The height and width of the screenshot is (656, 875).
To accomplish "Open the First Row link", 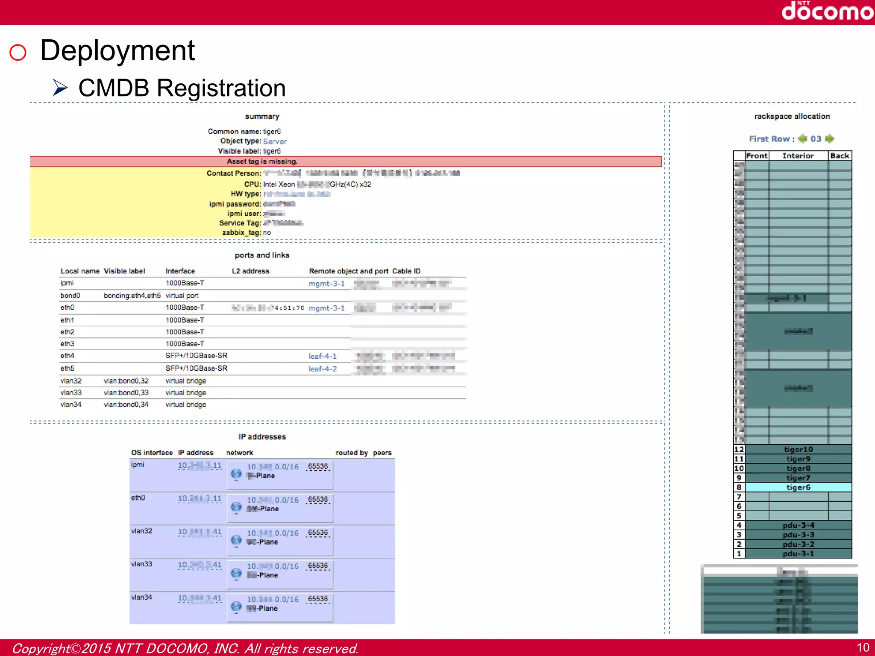I will [x=769, y=139].
